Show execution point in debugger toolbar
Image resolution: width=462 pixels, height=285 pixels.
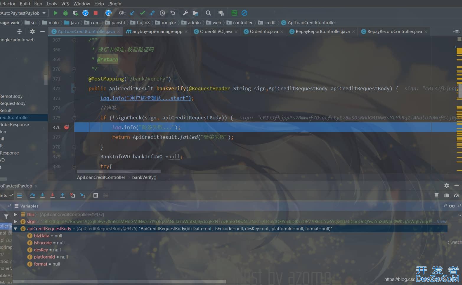(x=19, y=195)
